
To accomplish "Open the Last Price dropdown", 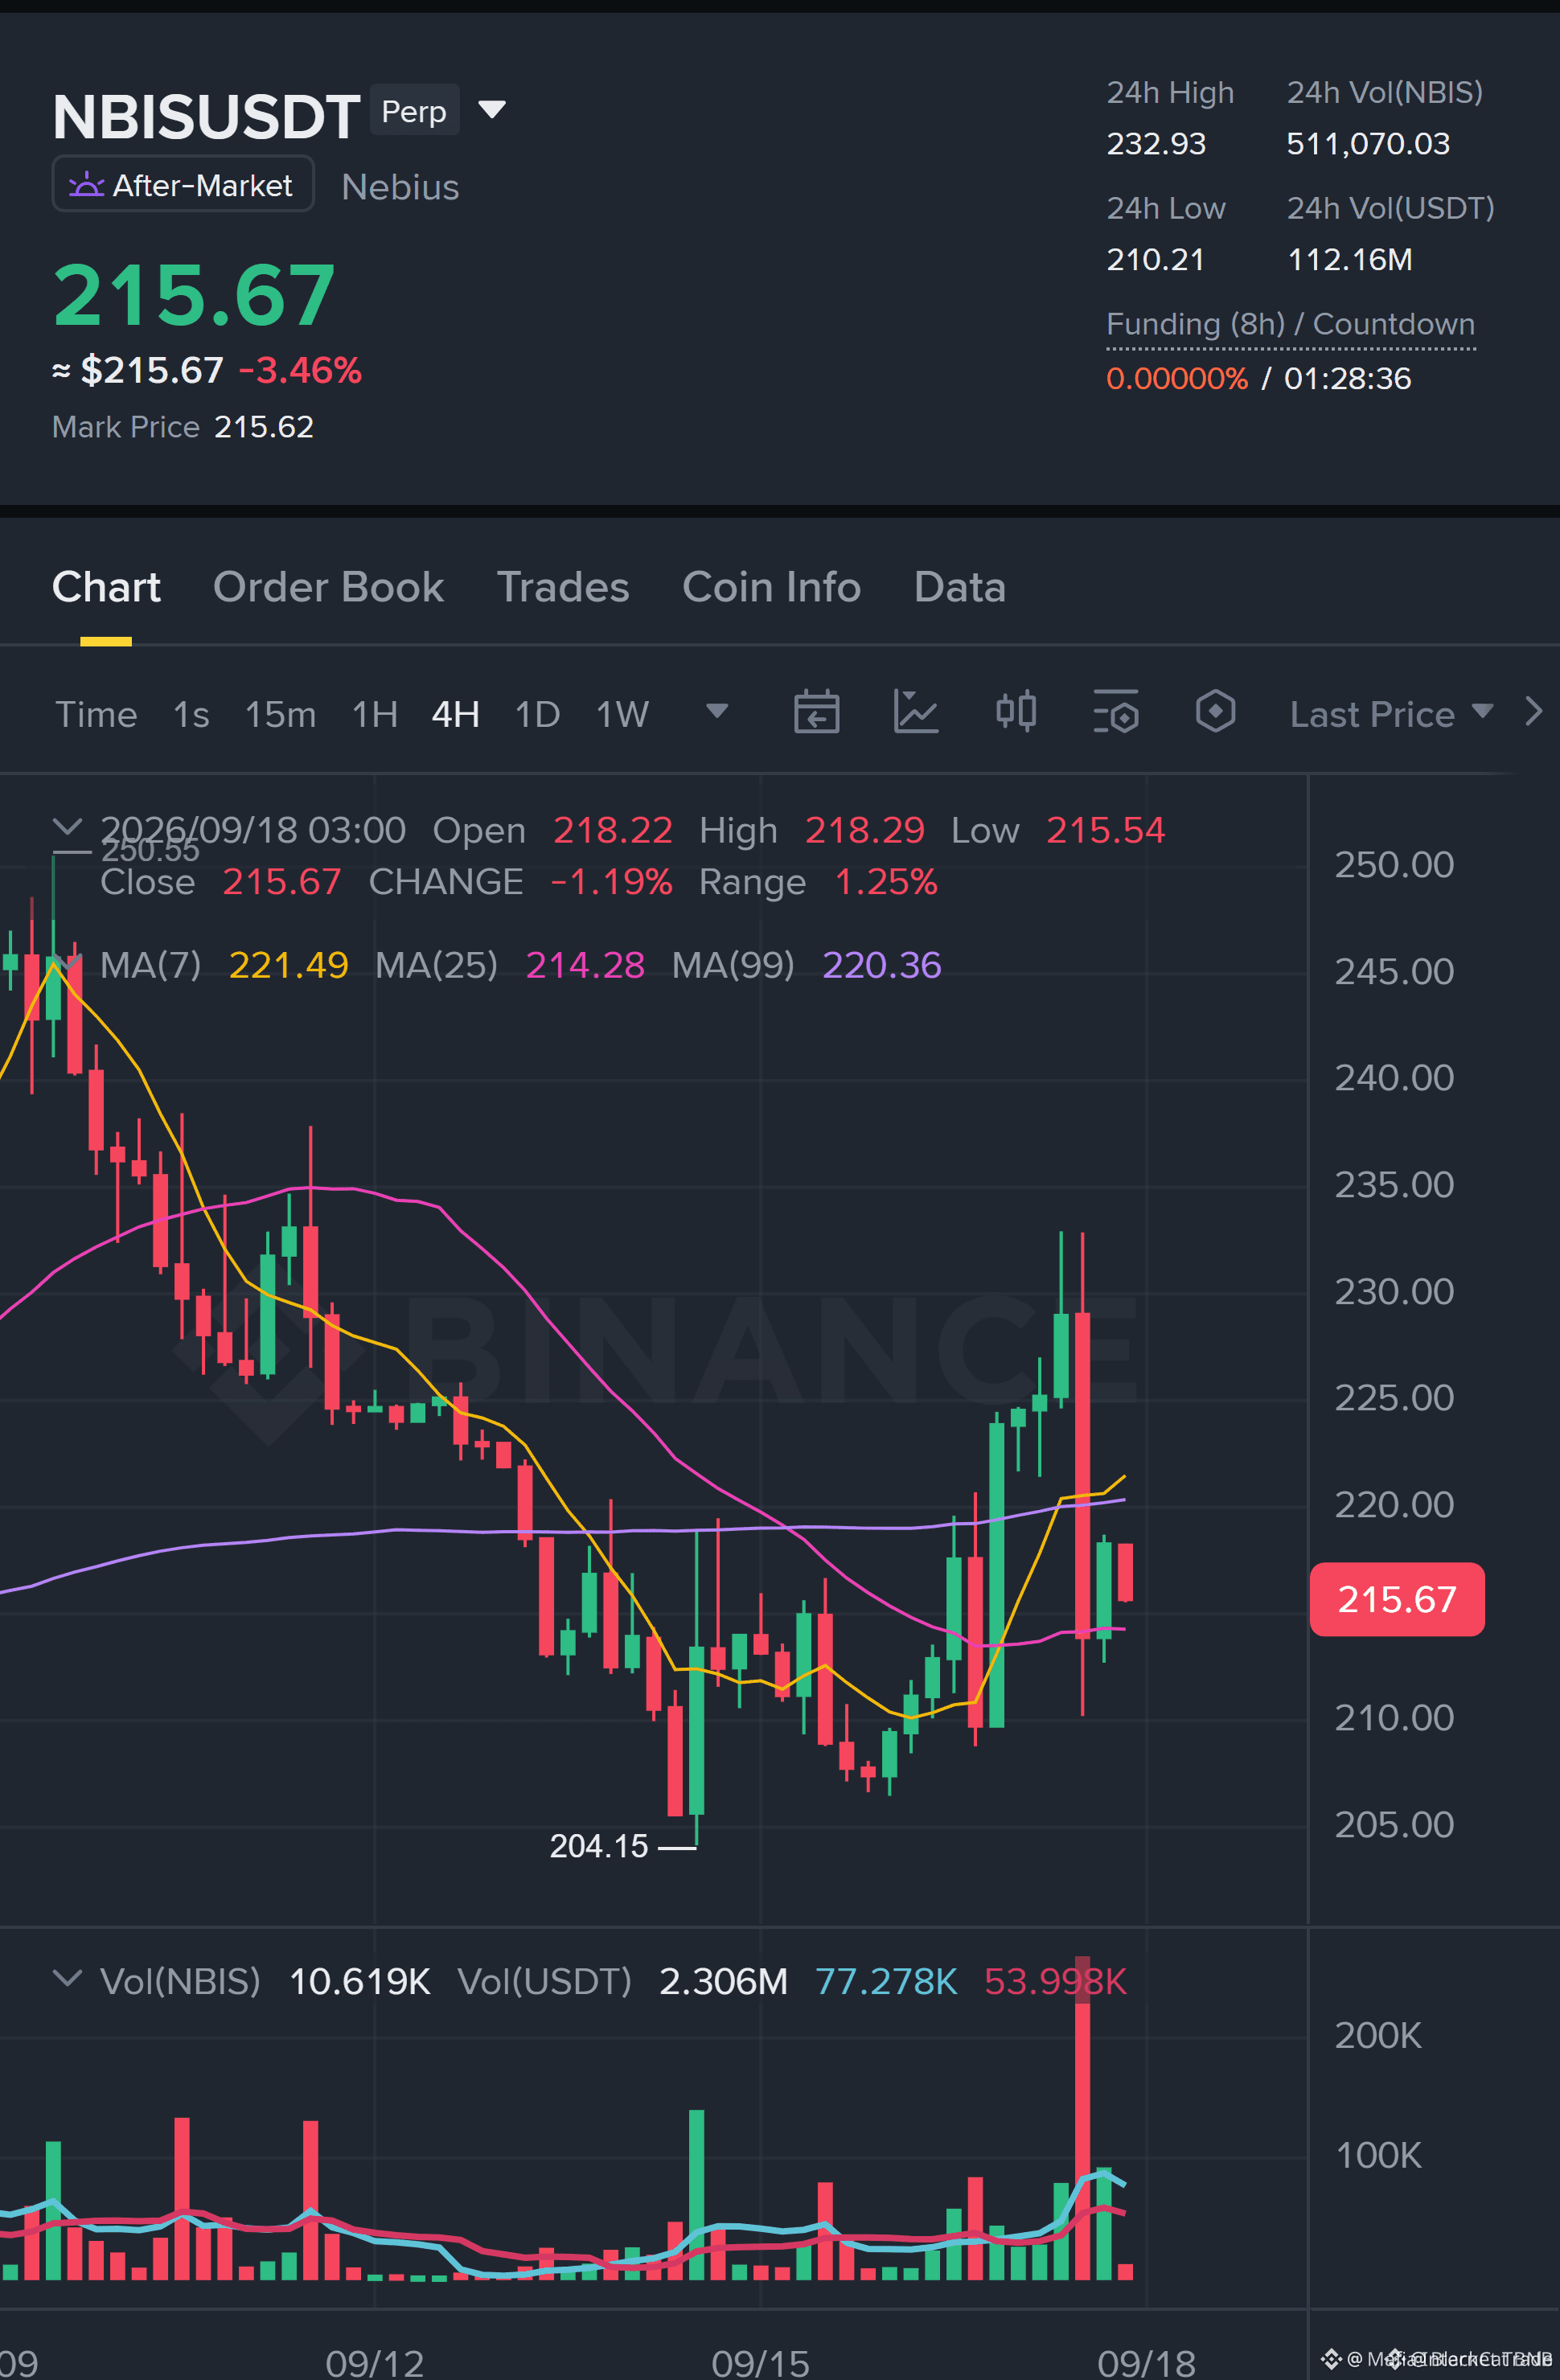I will coord(1391,714).
